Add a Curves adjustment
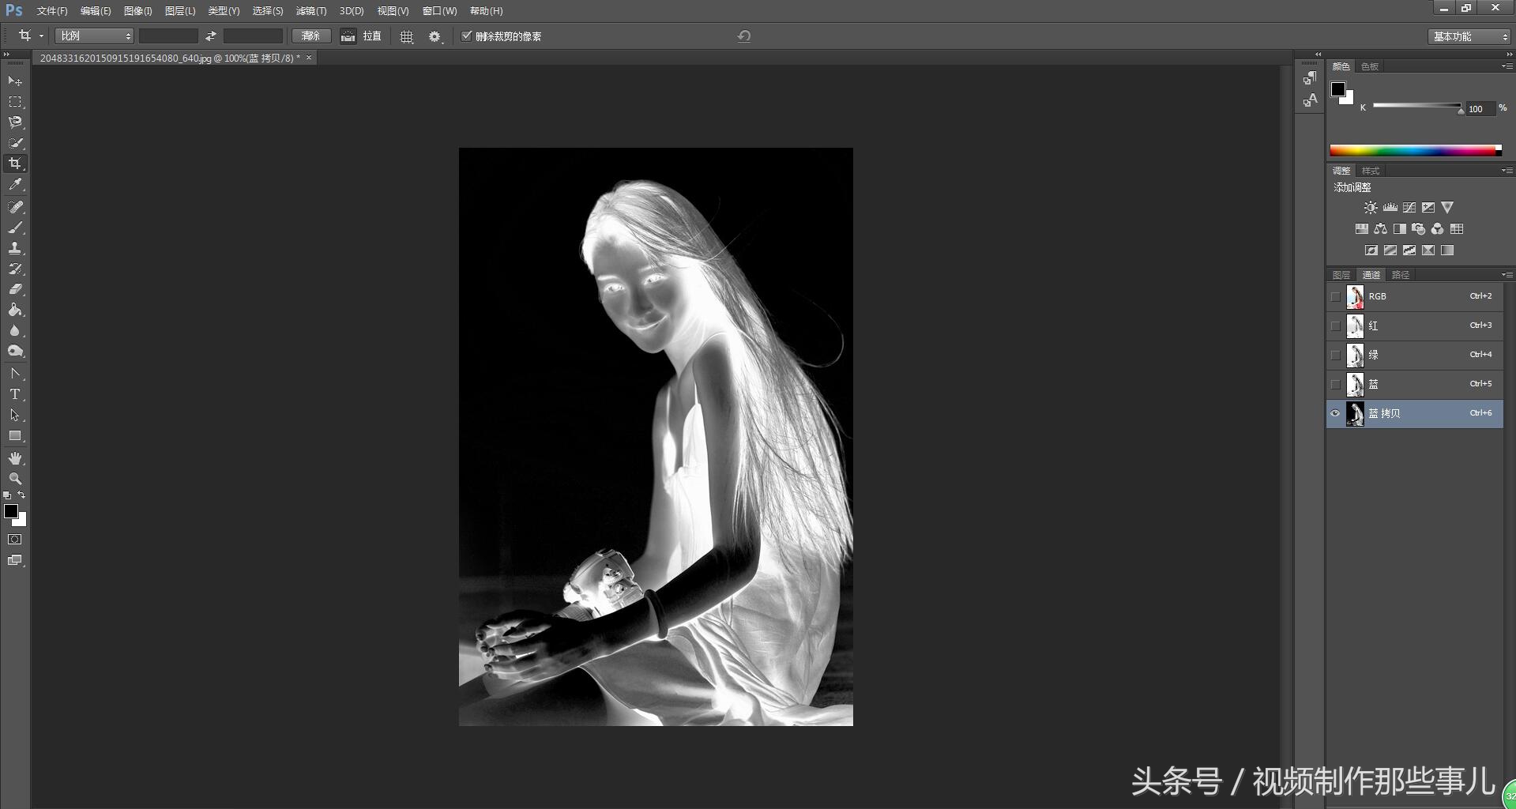This screenshot has width=1516, height=809. pyautogui.click(x=1409, y=208)
